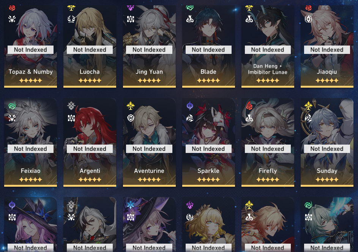This screenshot has width=358, height=252.
Task: Click the Harmony path icon on Sunday card
Action: (x=308, y=118)
